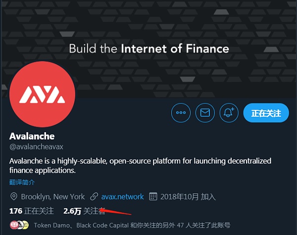Open the avax.network website link
Screen dimensions: 297x235
(122, 197)
